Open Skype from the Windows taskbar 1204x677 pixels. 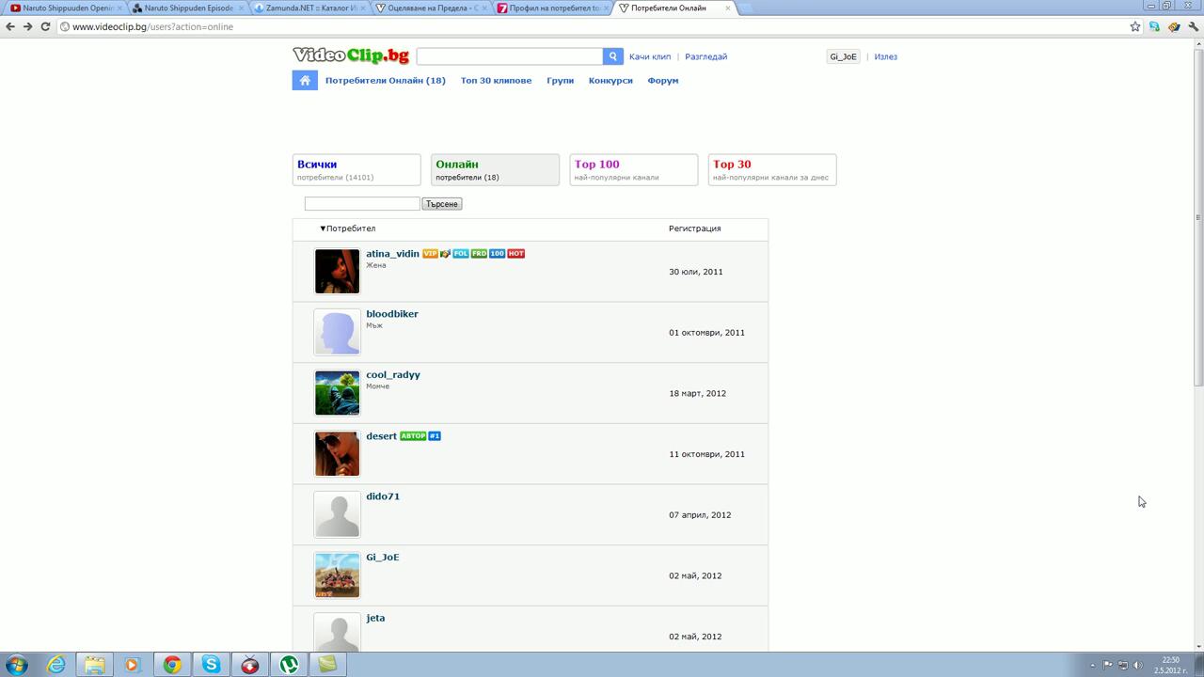click(x=211, y=665)
